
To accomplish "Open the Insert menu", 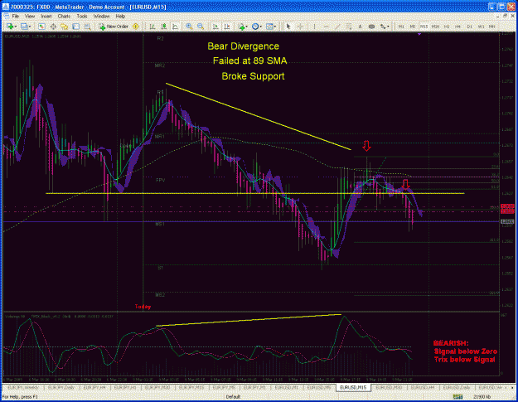I will tap(46, 16).
